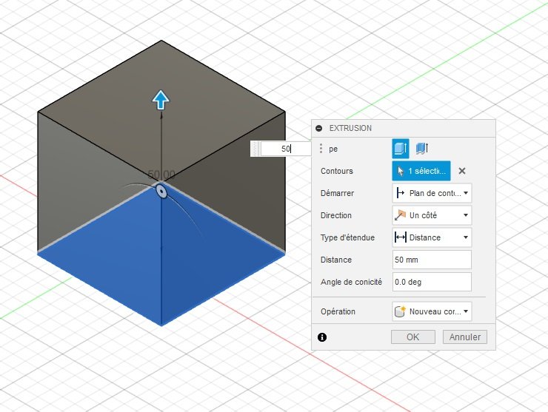Open the Direction 'Un côté' dropdown
This screenshot has height=412, width=548.
(432, 215)
